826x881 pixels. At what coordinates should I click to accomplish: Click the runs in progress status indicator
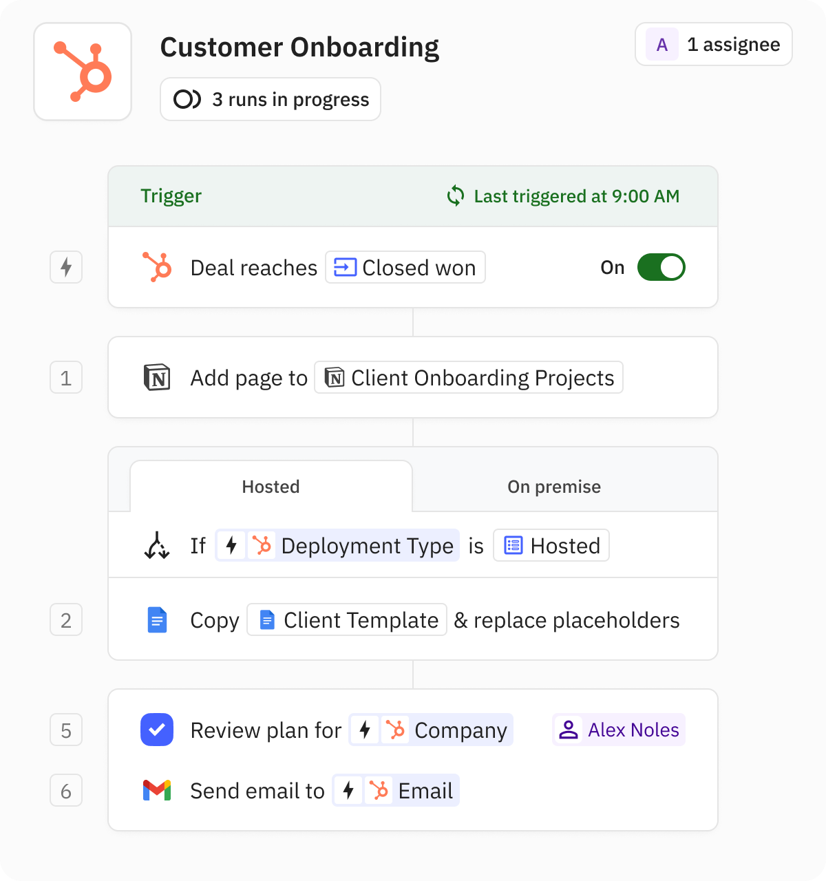coord(270,99)
